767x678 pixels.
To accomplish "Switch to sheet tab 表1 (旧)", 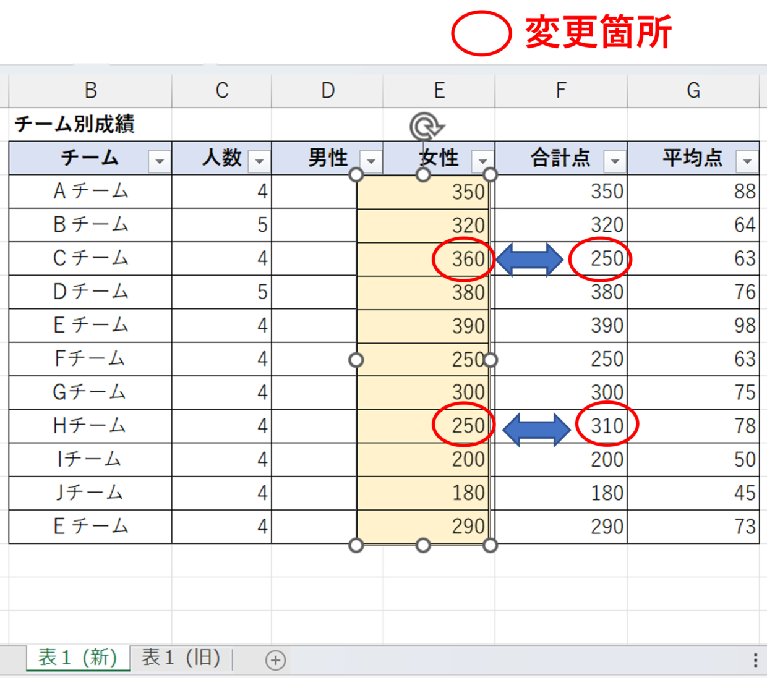I will pos(181,658).
